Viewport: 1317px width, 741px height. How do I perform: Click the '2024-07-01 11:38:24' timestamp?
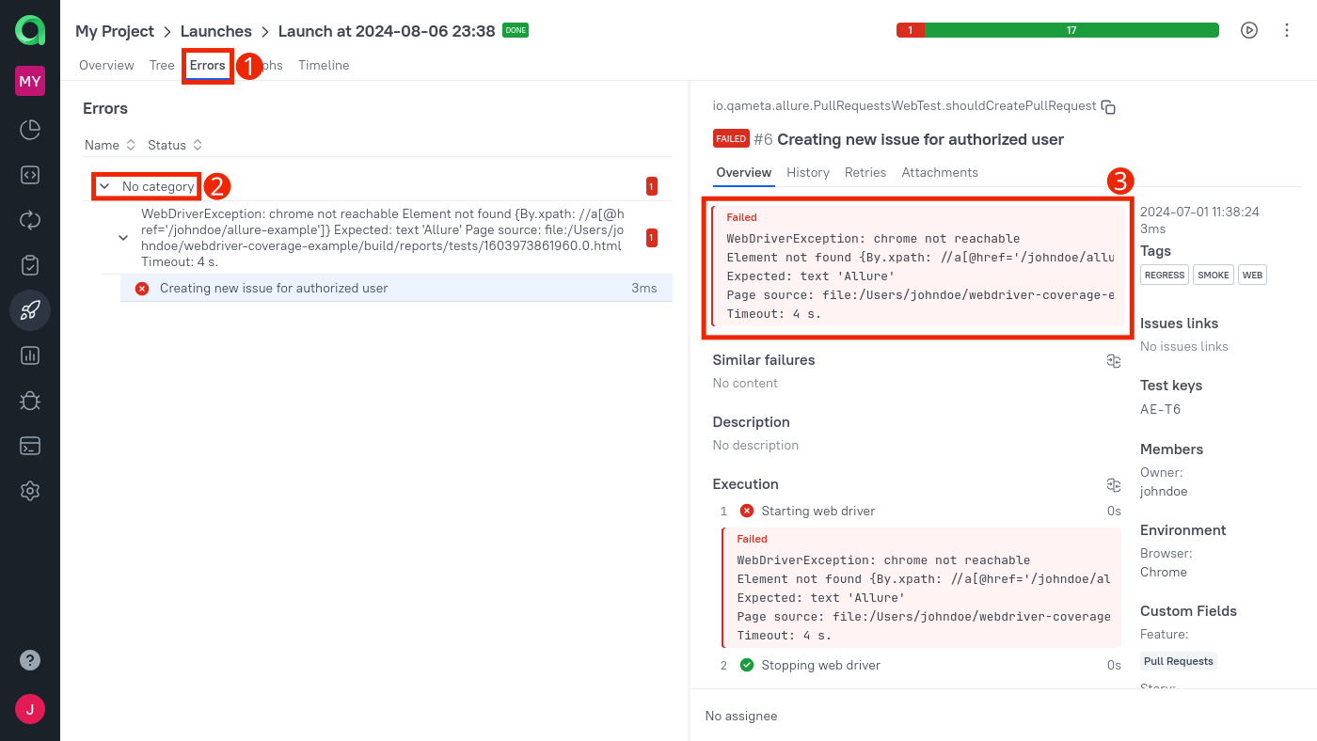coord(1199,212)
